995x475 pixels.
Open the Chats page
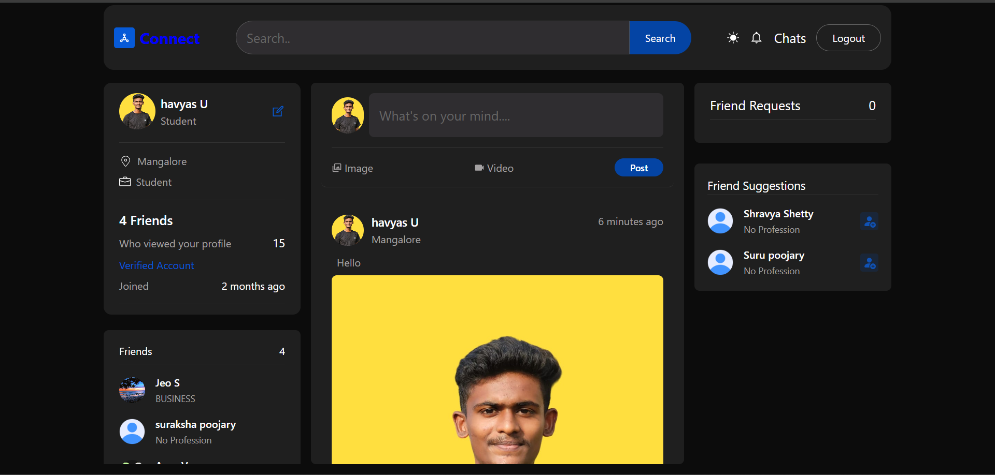789,38
